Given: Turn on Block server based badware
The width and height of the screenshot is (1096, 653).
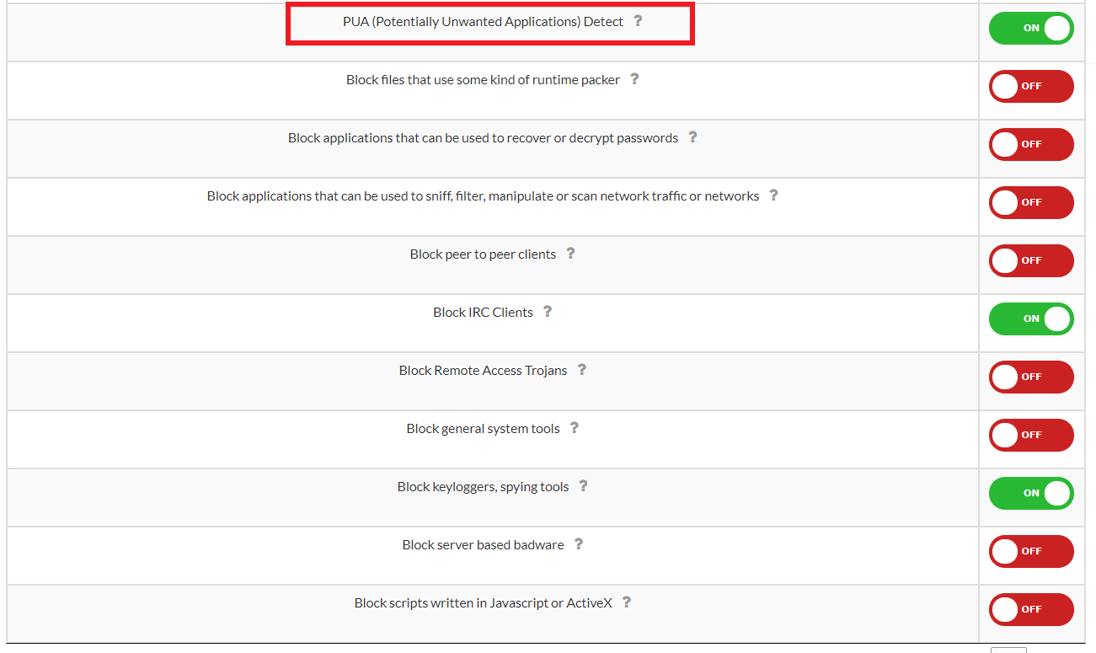Looking at the screenshot, I should (x=1031, y=551).
